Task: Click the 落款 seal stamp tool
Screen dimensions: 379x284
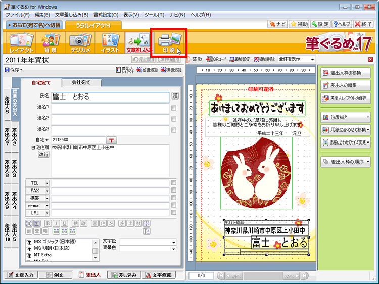Action: [x=195, y=59]
